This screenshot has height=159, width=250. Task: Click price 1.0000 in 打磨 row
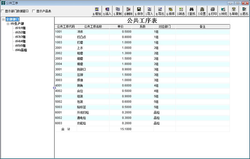pyautogui.click(x=121, y=42)
